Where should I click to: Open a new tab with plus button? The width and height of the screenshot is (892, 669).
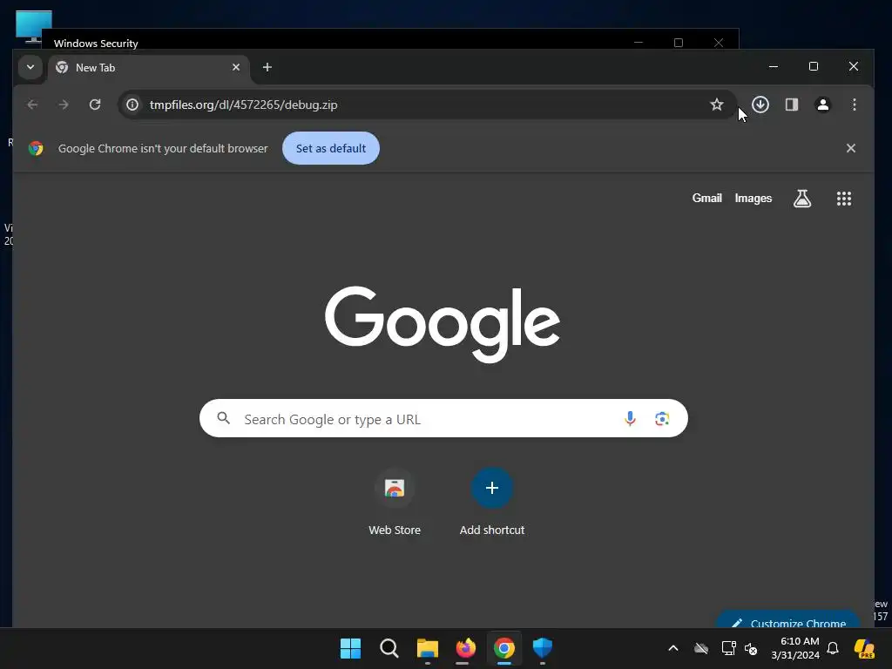click(x=267, y=67)
